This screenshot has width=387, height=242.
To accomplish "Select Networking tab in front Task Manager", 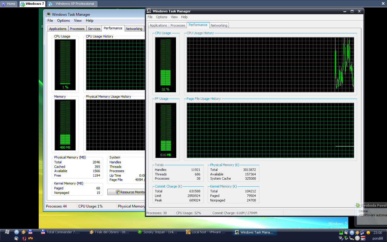I will point(219,25).
